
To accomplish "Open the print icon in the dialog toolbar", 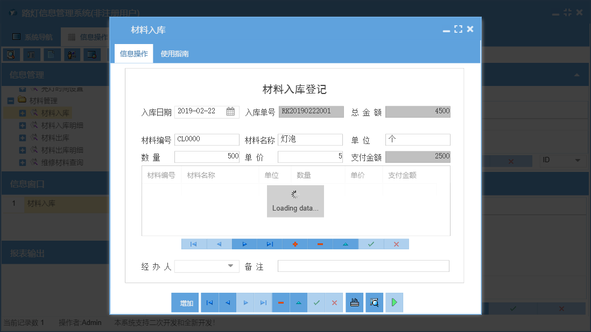I will (354, 302).
